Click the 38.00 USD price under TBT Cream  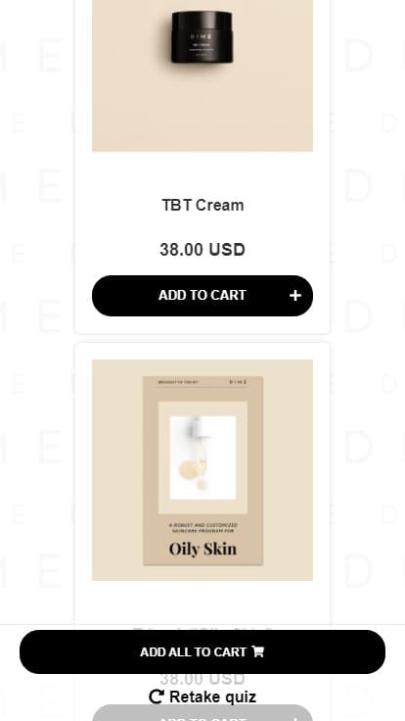[x=202, y=250]
